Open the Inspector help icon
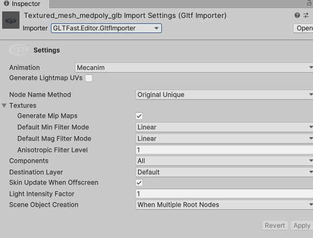The width and height of the screenshot is (313, 238). pos(297,15)
